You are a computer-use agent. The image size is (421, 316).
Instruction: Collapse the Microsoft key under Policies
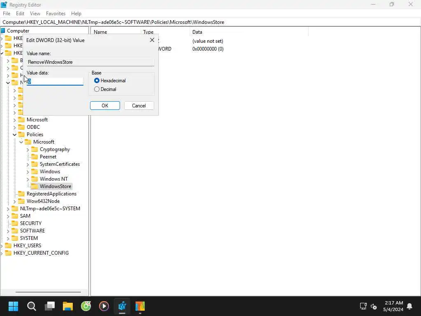(x=21, y=142)
